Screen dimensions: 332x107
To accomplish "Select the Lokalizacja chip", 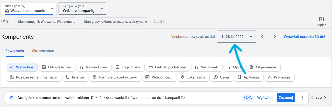I will (x=193, y=77).
